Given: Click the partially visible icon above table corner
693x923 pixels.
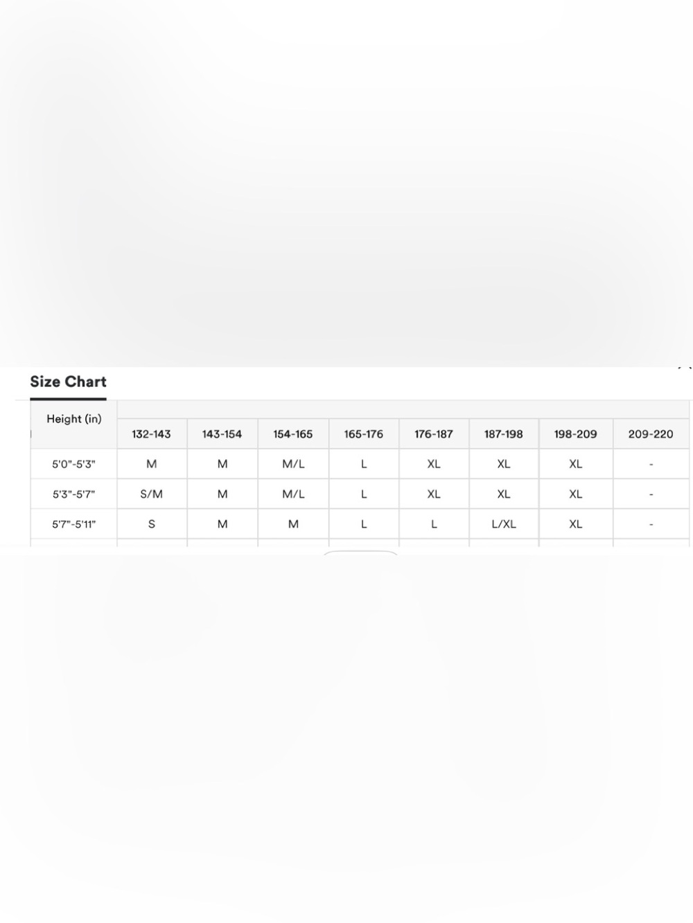Looking at the screenshot, I should (x=685, y=366).
